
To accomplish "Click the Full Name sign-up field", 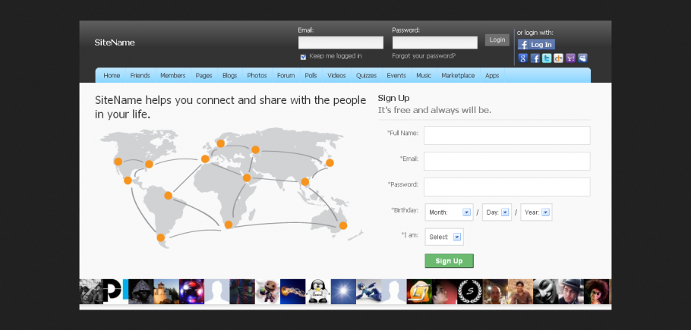I will (506, 136).
